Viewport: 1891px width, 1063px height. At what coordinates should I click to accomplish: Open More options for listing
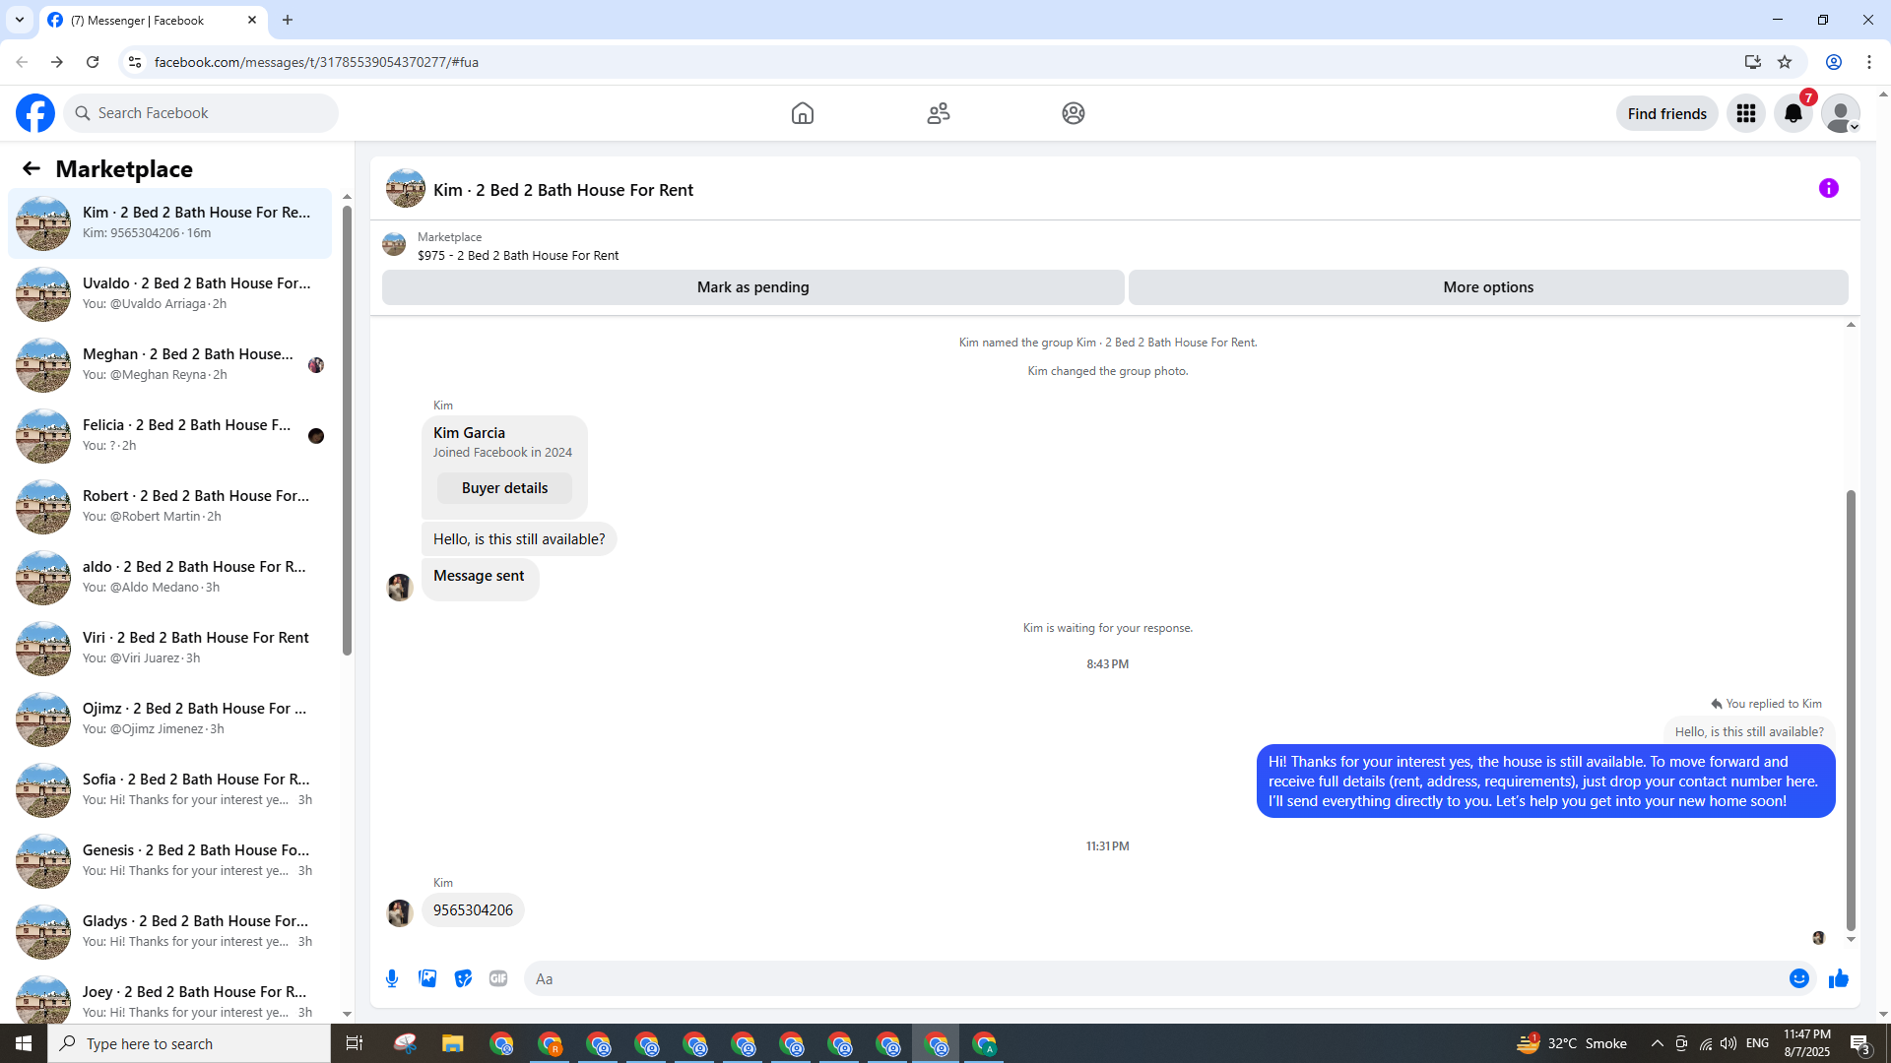click(1487, 287)
